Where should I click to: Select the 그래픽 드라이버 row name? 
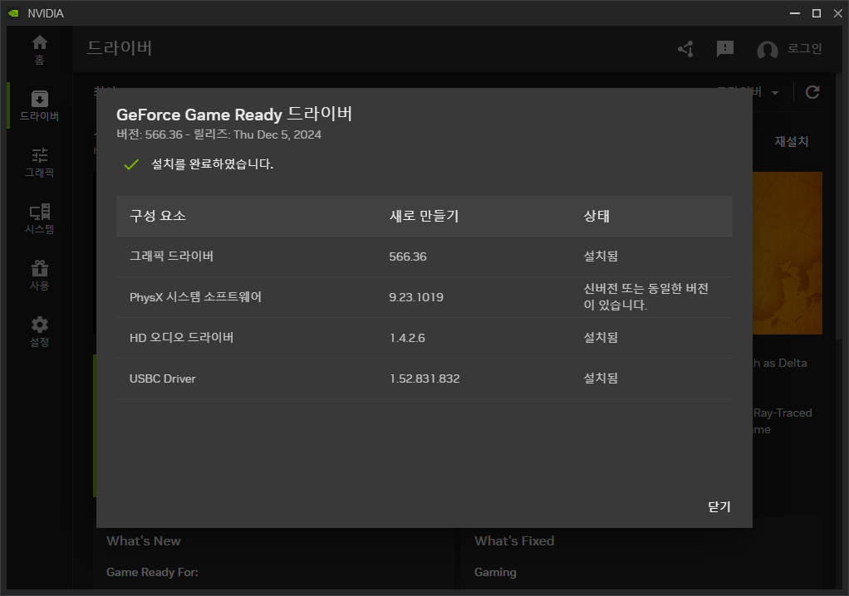click(x=171, y=256)
